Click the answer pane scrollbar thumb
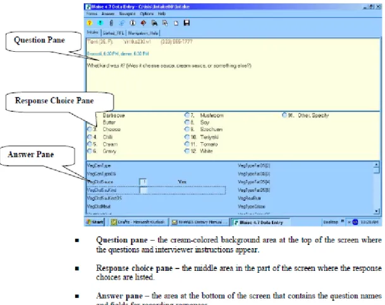385x305 pixels. click(377, 170)
